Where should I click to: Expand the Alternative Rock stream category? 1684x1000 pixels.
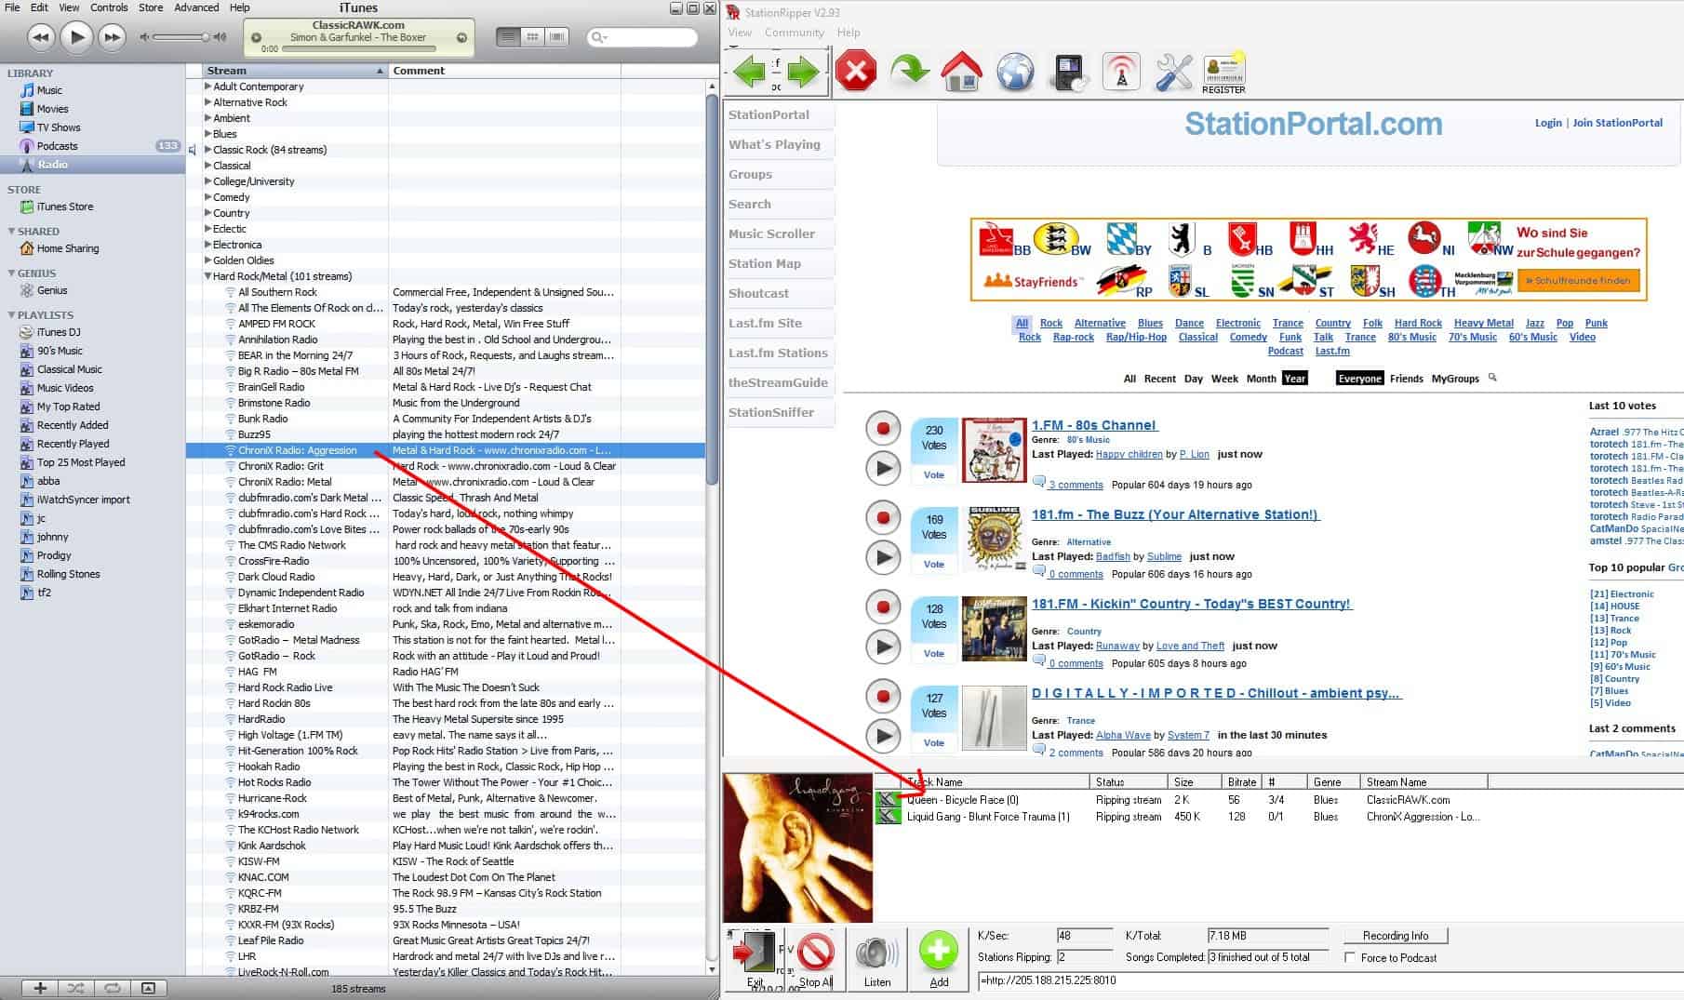(x=208, y=102)
